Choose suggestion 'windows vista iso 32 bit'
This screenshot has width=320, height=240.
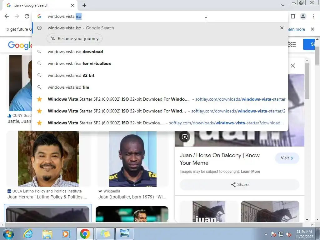(x=160, y=75)
